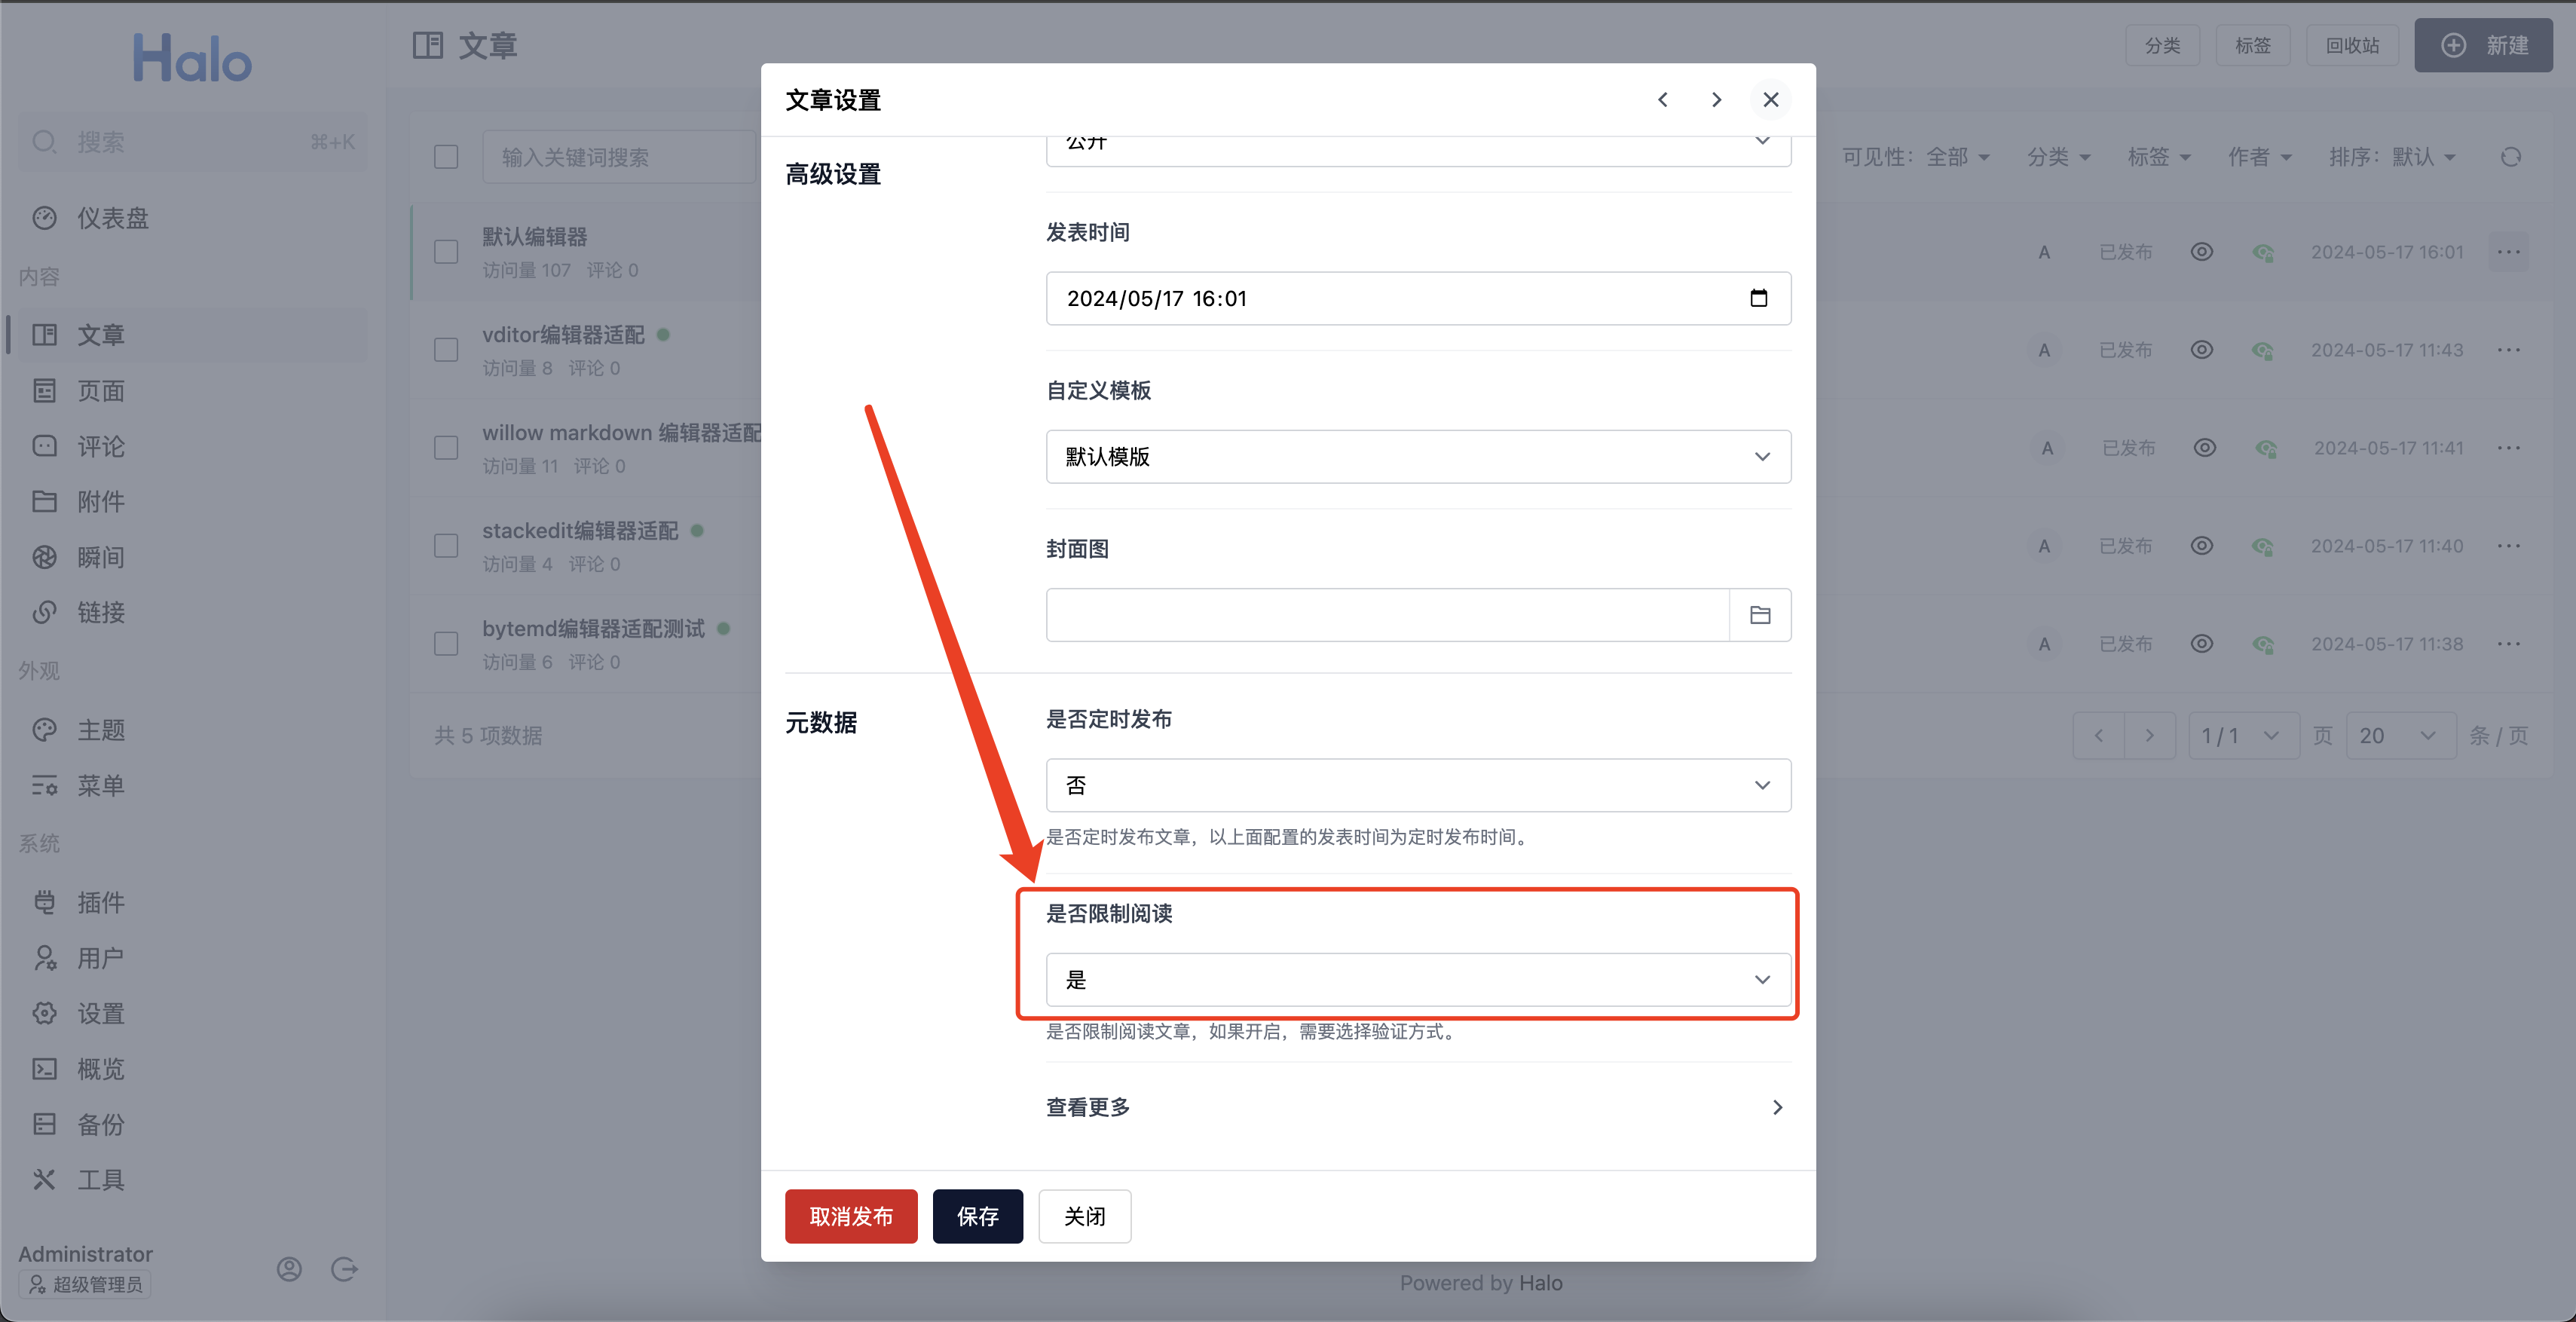The image size is (2576, 1322).
Task: Open the 可见性 filter dropdown
Action: pos(1916,157)
